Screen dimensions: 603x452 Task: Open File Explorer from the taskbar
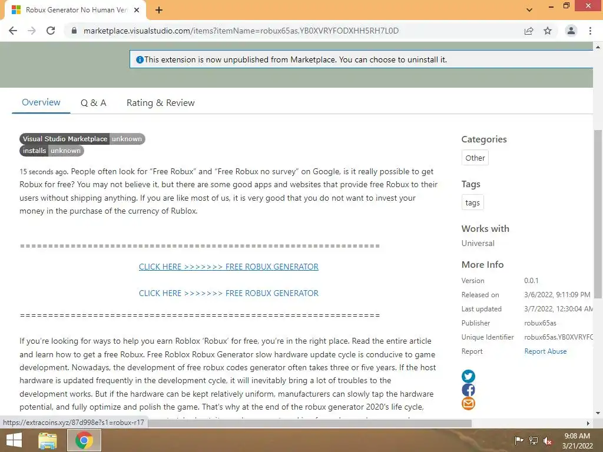pos(48,440)
